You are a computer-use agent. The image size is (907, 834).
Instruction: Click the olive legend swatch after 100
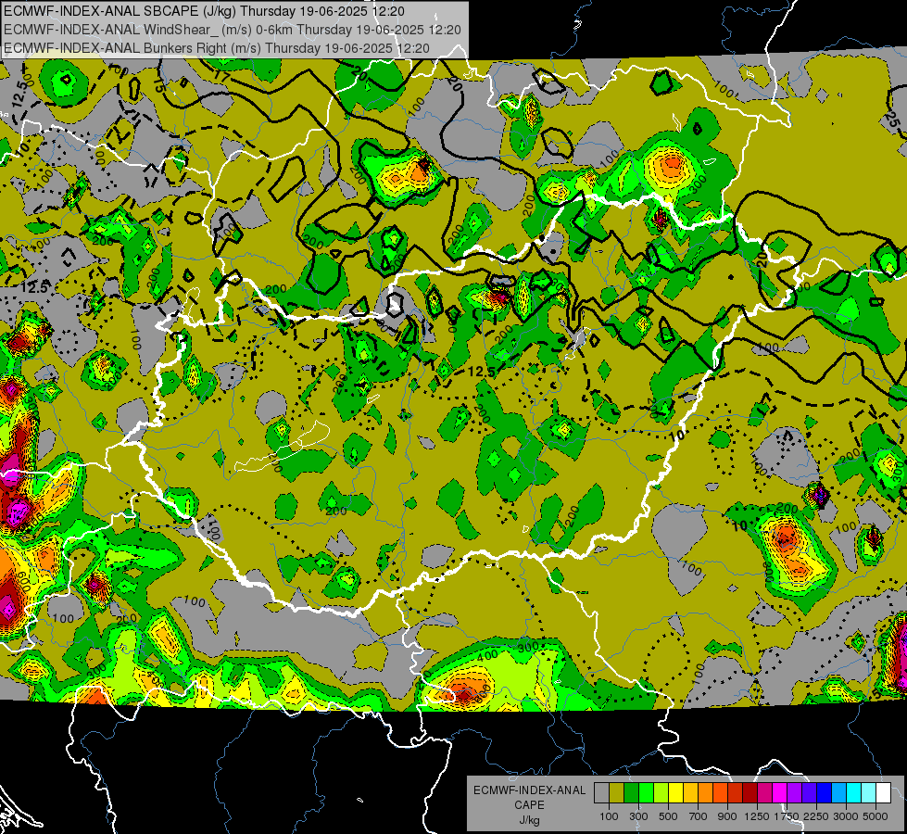click(617, 793)
